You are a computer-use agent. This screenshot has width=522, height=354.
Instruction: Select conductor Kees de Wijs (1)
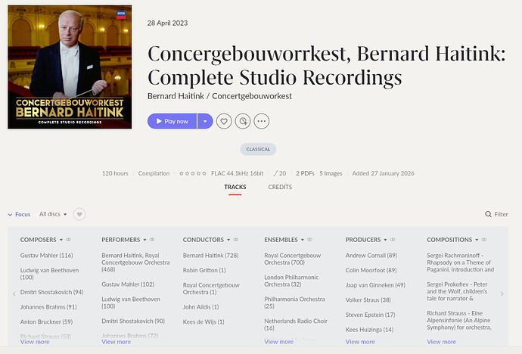tap(204, 321)
